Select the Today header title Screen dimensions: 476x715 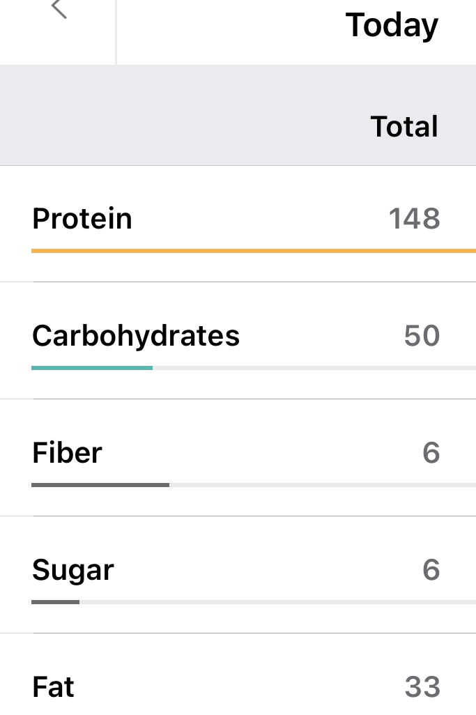[x=392, y=26]
